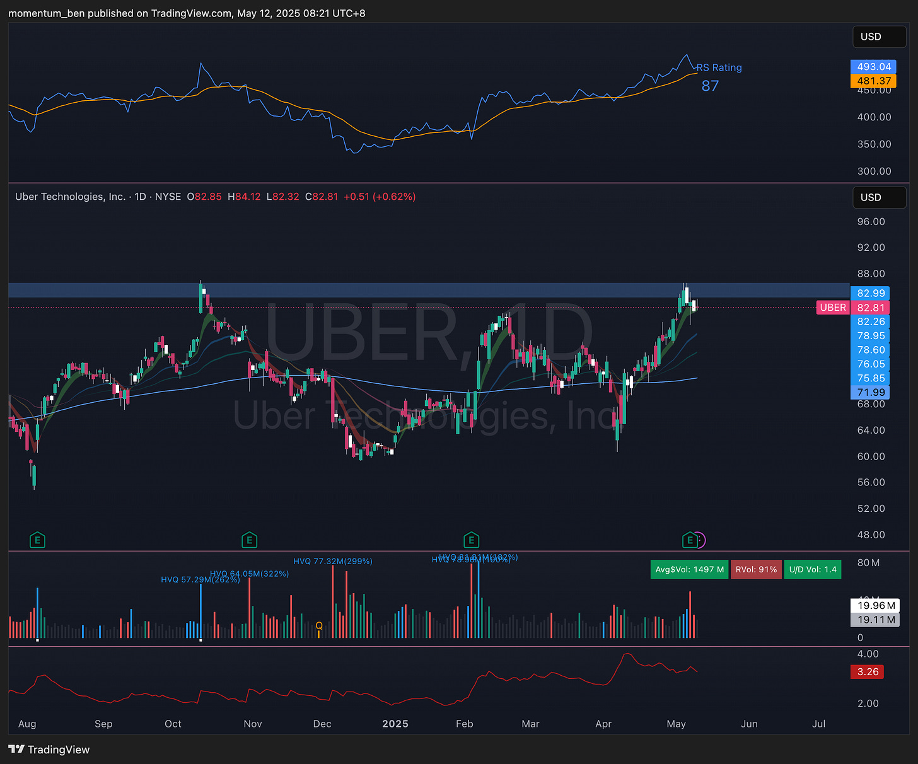Click the 76.05 price label
The image size is (918, 764).
871,364
